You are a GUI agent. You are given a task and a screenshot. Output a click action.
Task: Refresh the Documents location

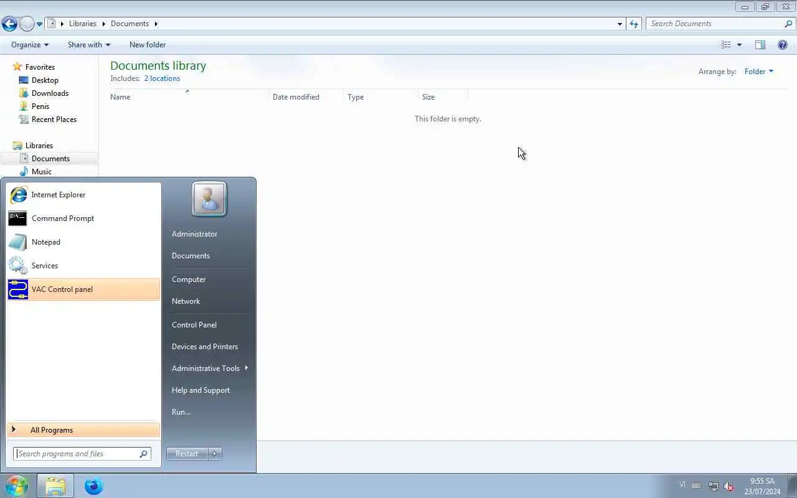[x=634, y=24]
